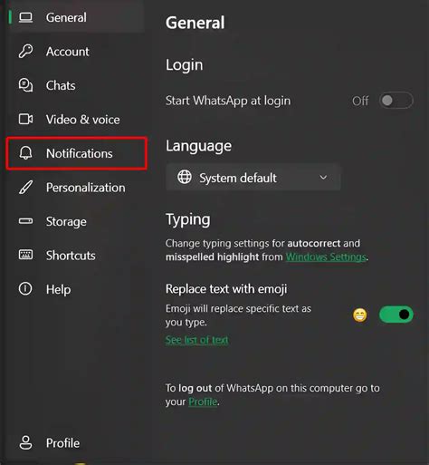Click the Off label for login toggle

point(360,101)
